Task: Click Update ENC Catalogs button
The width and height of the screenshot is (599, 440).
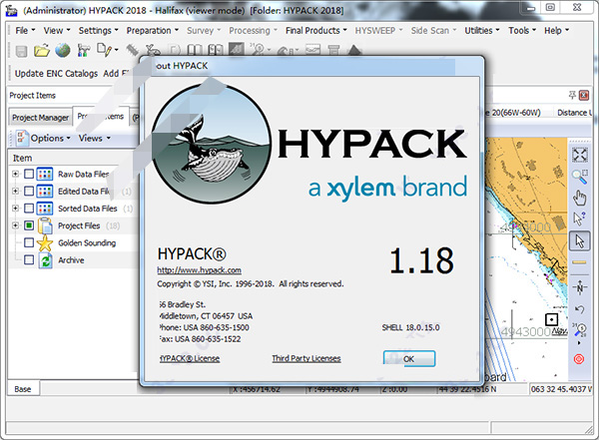Action: coord(56,74)
